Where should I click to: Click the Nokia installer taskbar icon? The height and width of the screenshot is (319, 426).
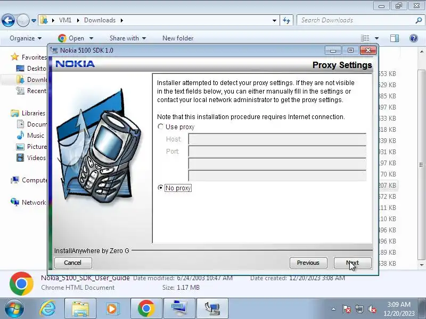point(212,308)
